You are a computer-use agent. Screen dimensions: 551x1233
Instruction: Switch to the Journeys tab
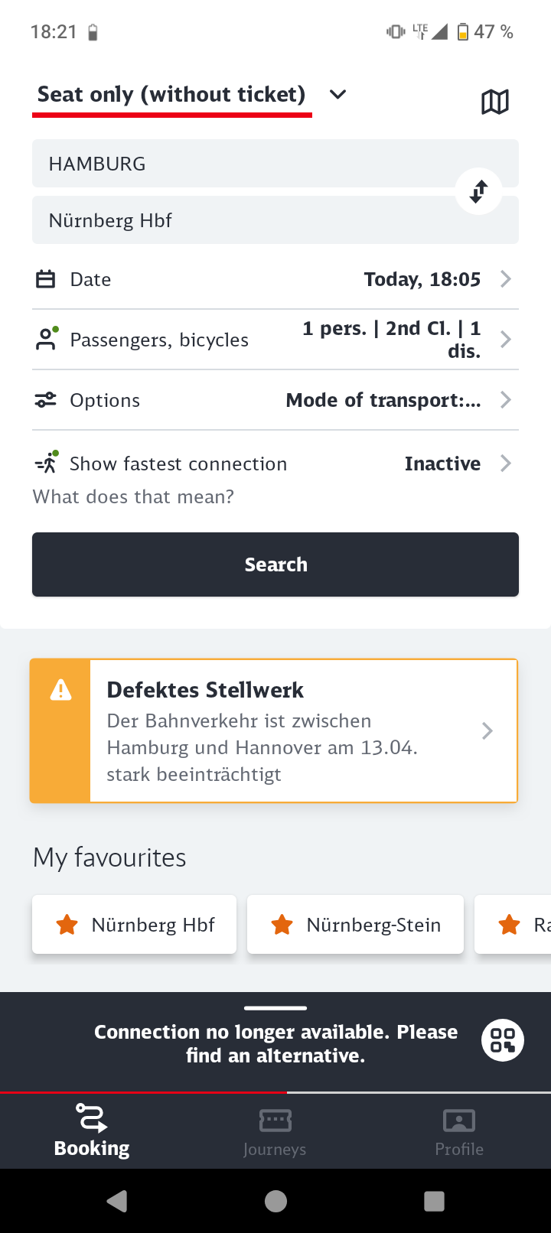275,1133
